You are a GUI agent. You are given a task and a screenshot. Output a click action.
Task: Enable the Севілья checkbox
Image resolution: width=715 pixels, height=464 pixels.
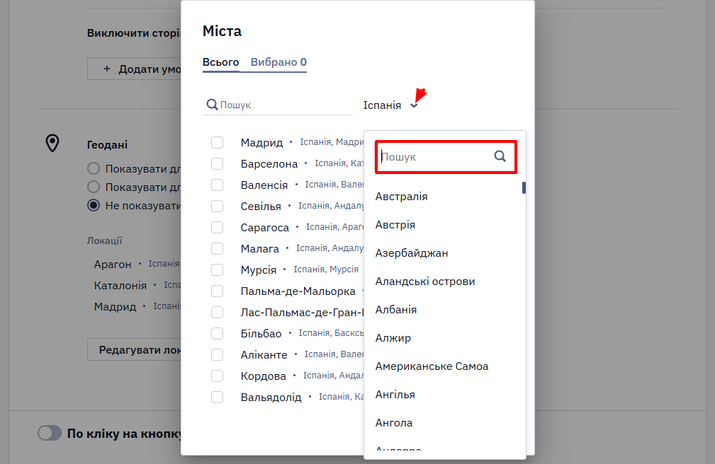pos(217,207)
